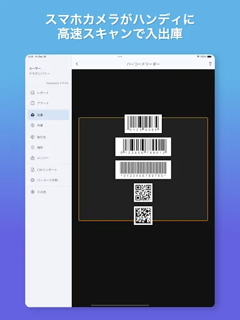This screenshot has height=320, width=240.
Task: Tap the lower Data Matrix code
Action: click(143, 216)
